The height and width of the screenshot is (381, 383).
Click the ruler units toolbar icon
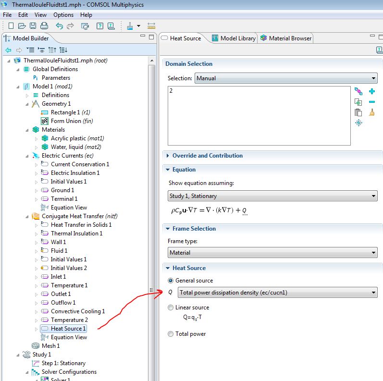tap(151, 25)
